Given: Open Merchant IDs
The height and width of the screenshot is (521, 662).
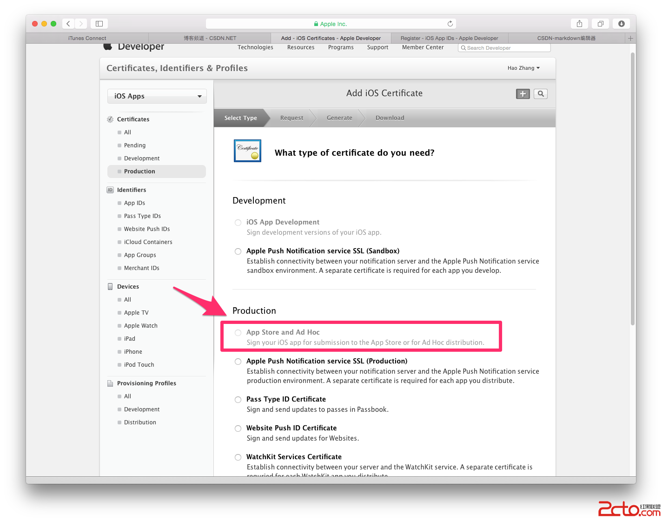Looking at the screenshot, I should pos(142,268).
